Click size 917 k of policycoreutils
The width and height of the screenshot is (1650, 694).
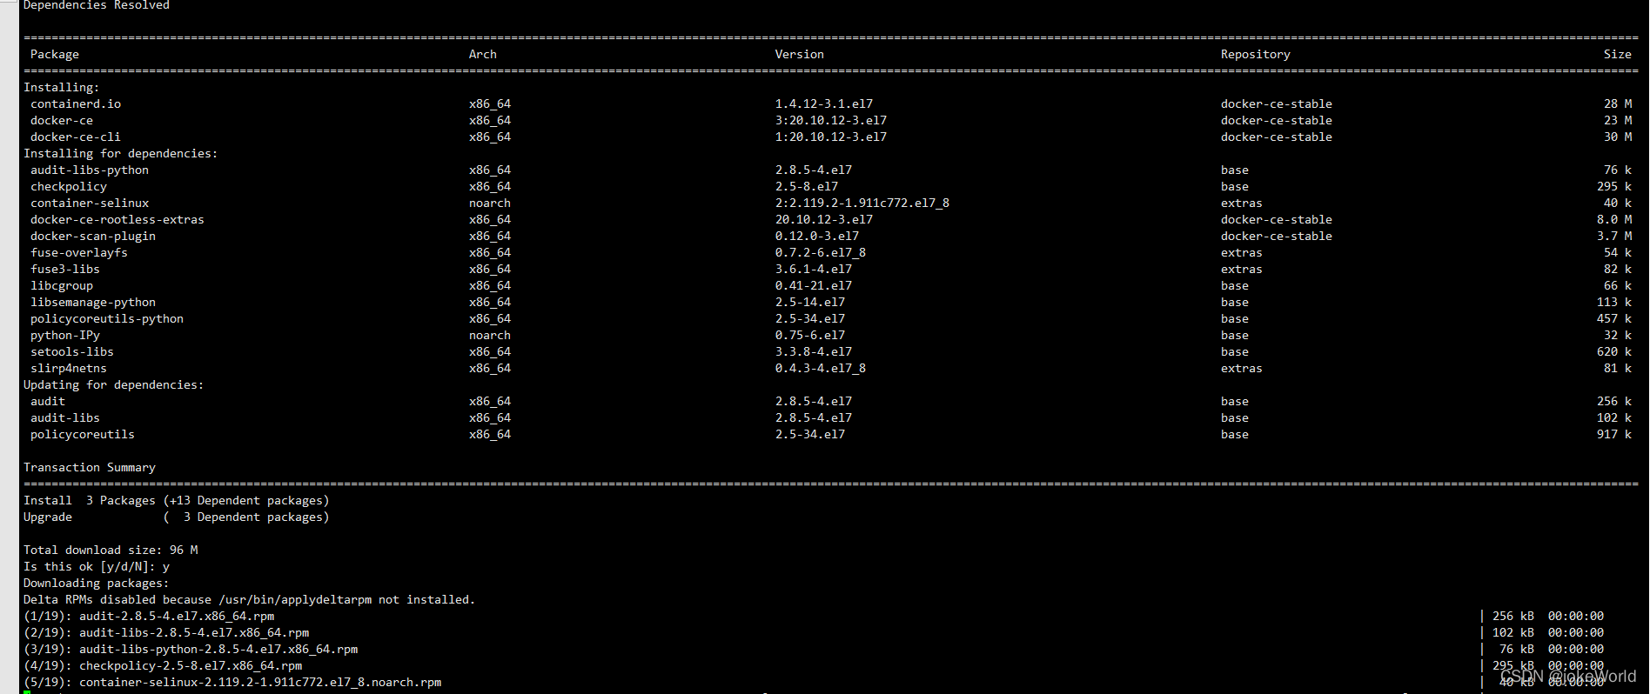tap(1614, 434)
